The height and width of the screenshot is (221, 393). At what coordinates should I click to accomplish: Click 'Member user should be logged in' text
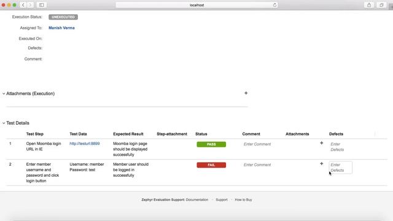tap(131, 169)
